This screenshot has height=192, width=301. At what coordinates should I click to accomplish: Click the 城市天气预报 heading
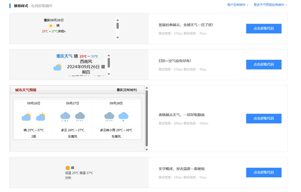click(26, 90)
